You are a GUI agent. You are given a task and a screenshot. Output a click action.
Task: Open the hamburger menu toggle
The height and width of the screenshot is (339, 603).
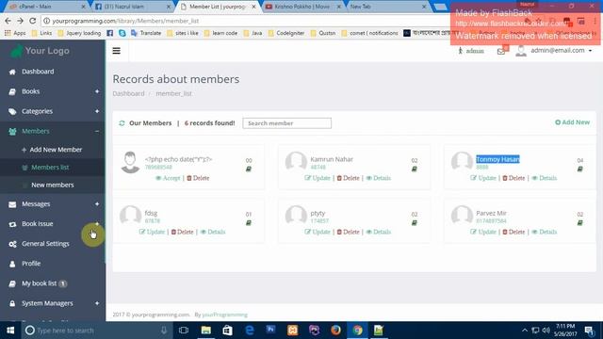(116, 51)
